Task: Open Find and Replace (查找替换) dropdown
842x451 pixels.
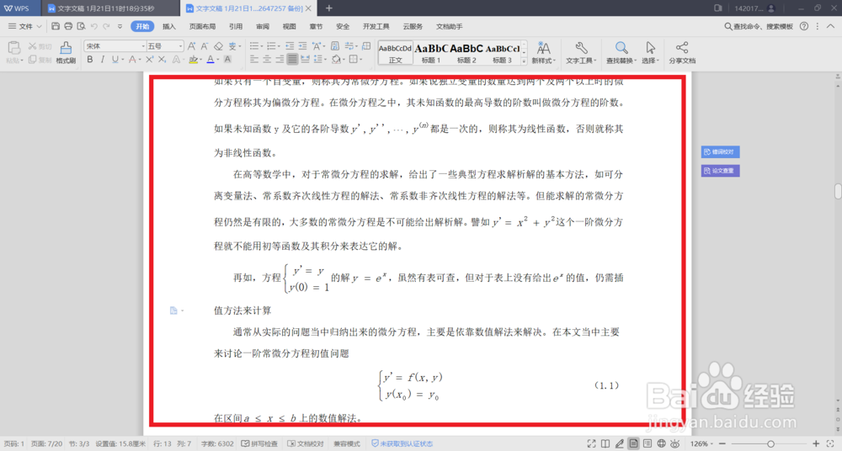Action: click(621, 53)
